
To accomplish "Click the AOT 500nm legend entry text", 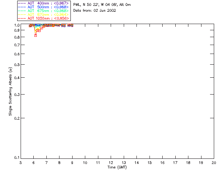I will (x=48, y=7).
